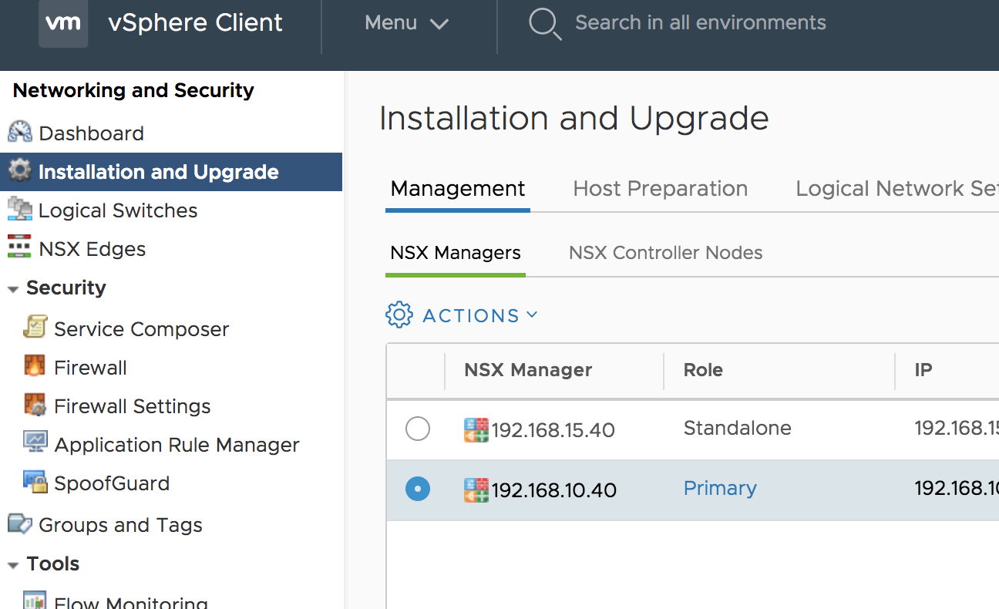Select the Service Composer icon
Image resolution: width=999 pixels, height=609 pixels.
coord(36,328)
